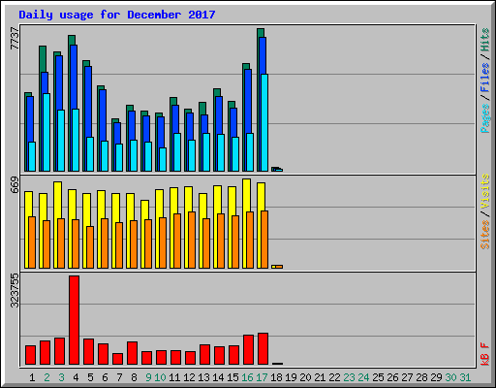The height and width of the screenshot is (388, 496).
Task: Click green day label 3
Action: (x=61, y=377)
